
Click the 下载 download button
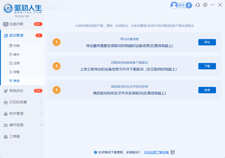pyautogui.click(x=207, y=66)
